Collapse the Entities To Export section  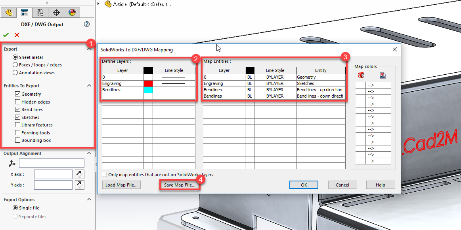89,85
